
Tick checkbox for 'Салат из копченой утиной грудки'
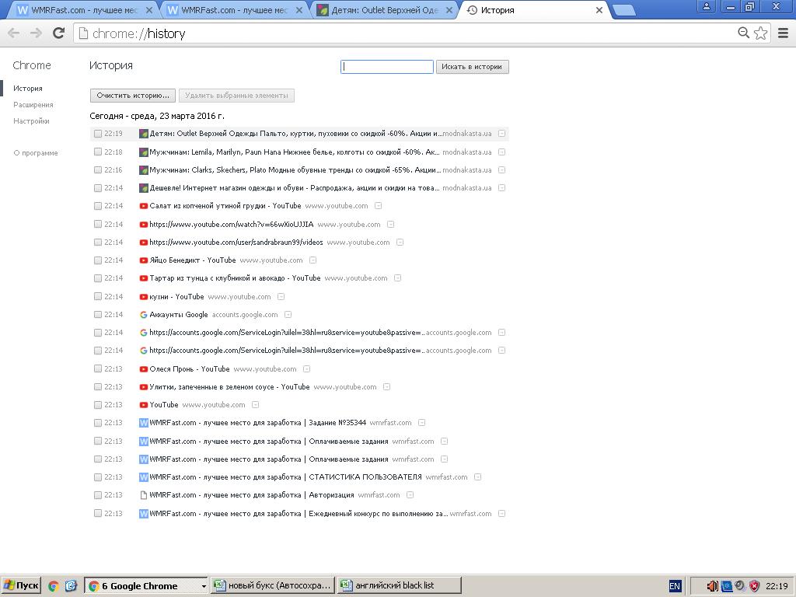[97, 206]
